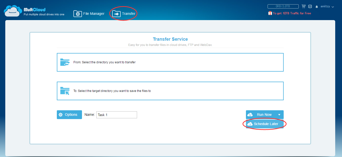Click the From source folder icon

click(65, 62)
